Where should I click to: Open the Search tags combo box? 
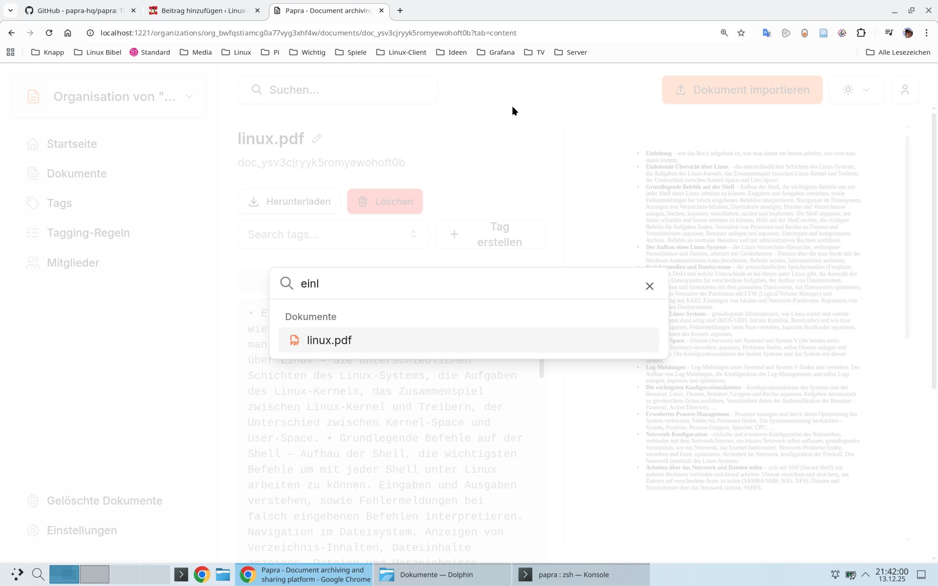(333, 234)
